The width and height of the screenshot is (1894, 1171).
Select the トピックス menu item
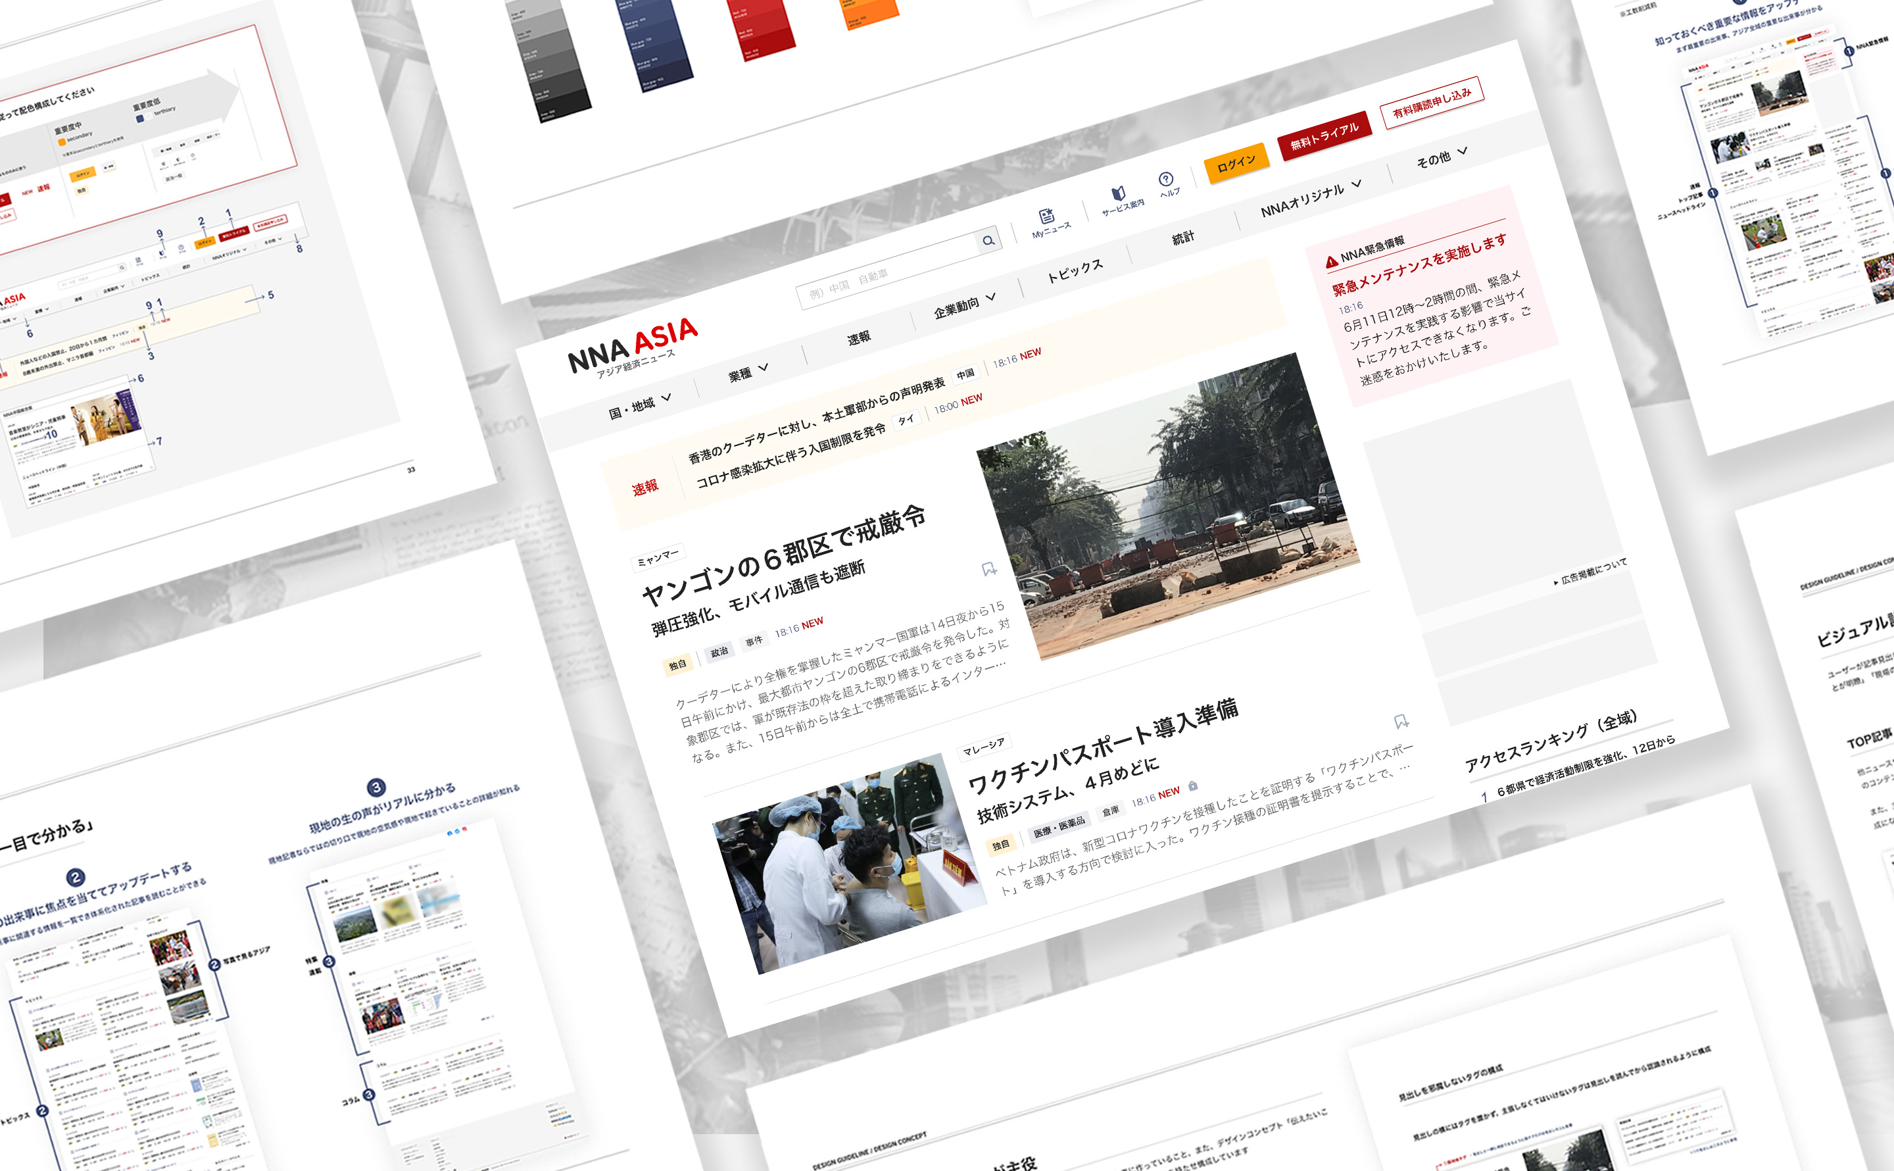1075,271
